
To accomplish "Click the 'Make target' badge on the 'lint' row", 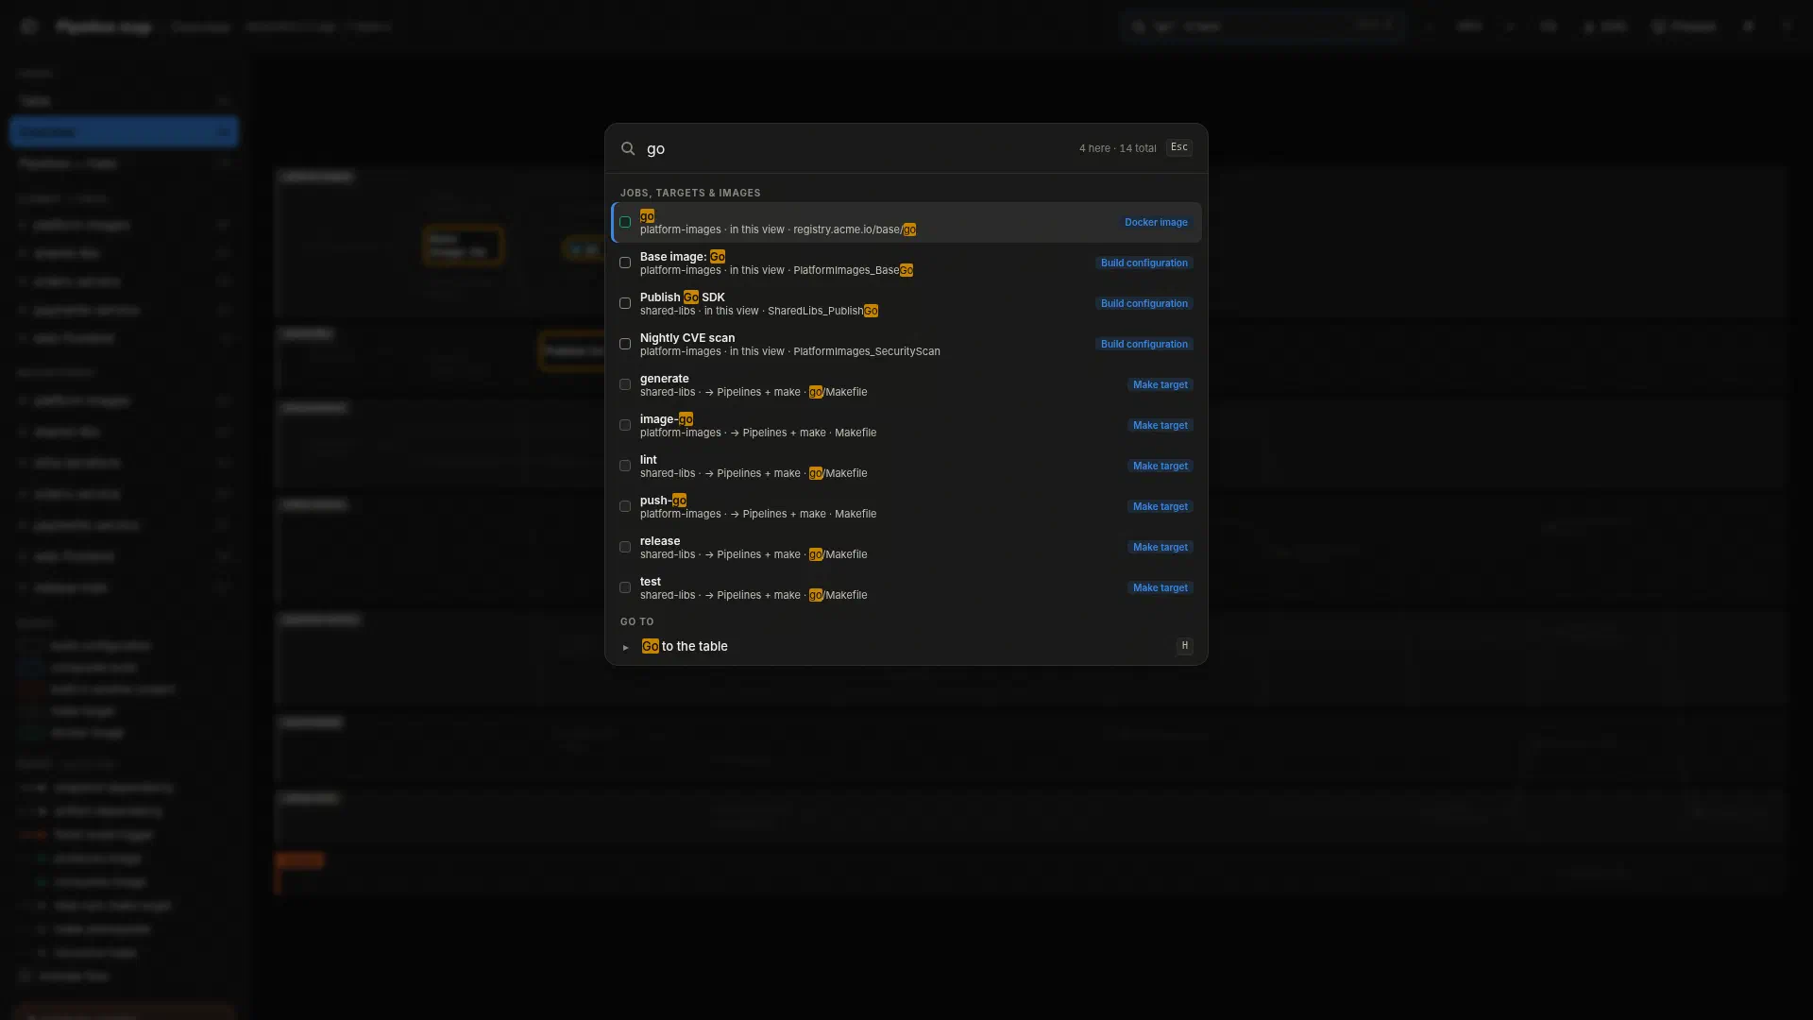I will tap(1160, 466).
